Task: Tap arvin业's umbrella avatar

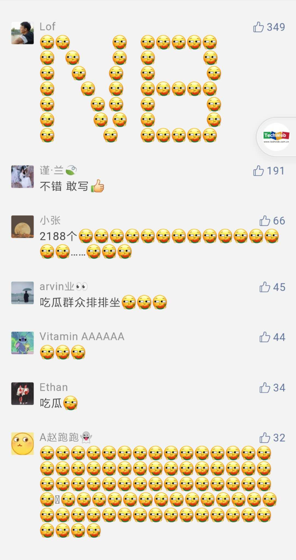Action: pyautogui.click(x=23, y=293)
